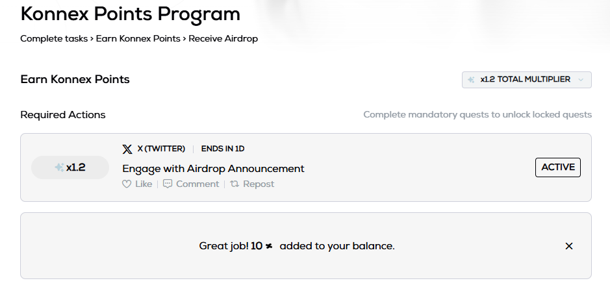The height and width of the screenshot is (296, 610).
Task: Click the x1.2 multiplier pill badge
Action: coord(70,167)
